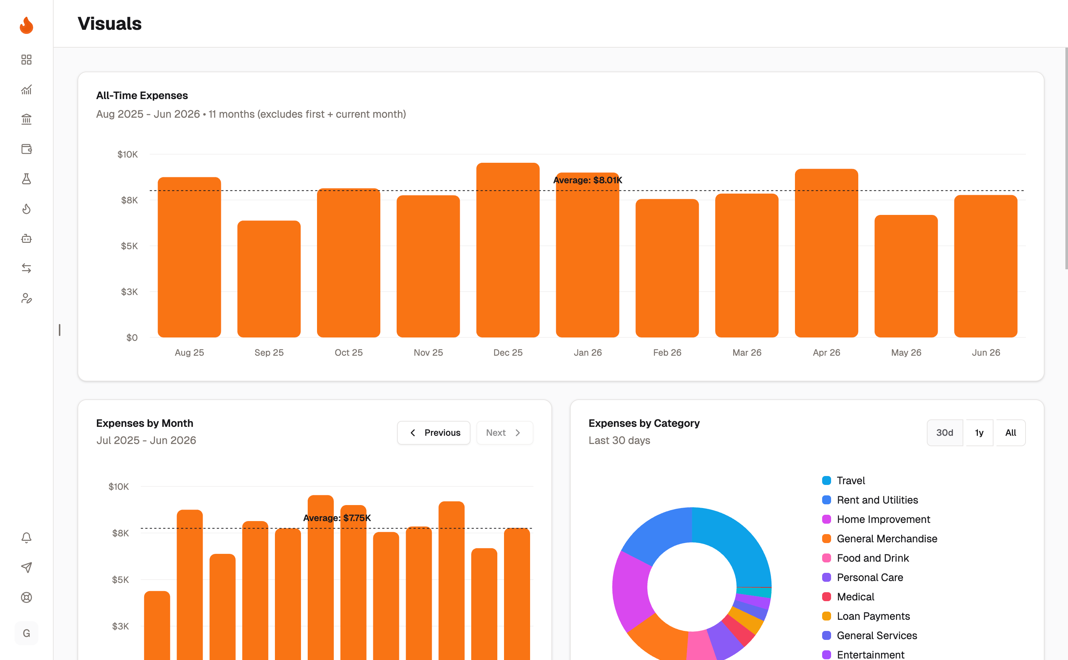Screen dimensions: 1068x660
Task: Open the chart analytics icon in sidebar
Action: [x=26, y=89]
